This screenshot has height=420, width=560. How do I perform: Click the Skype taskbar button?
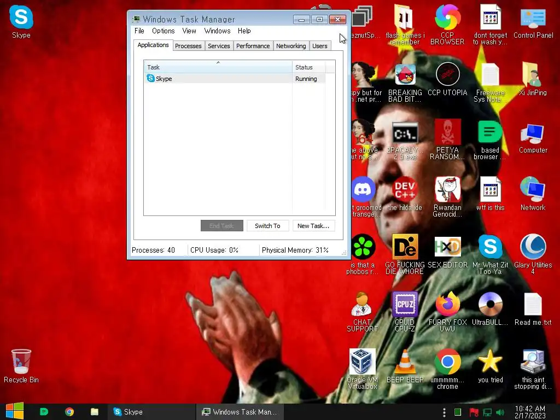click(152, 412)
